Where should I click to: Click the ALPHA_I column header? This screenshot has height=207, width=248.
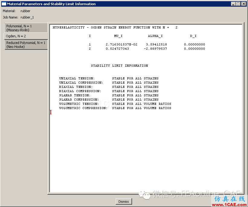coord(155,36)
